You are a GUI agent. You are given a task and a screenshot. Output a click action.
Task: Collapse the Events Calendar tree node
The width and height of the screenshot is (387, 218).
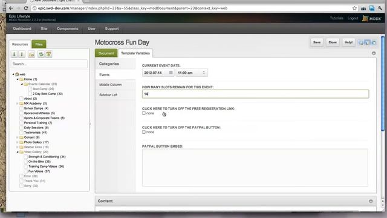[22, 84]
